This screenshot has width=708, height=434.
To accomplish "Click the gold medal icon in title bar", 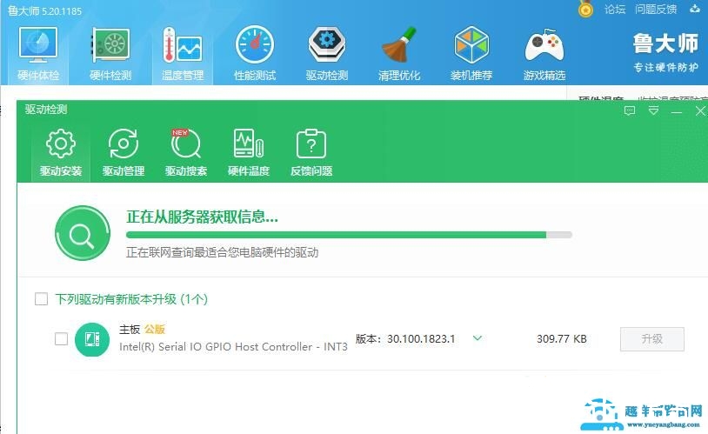I will coord(585,9).
